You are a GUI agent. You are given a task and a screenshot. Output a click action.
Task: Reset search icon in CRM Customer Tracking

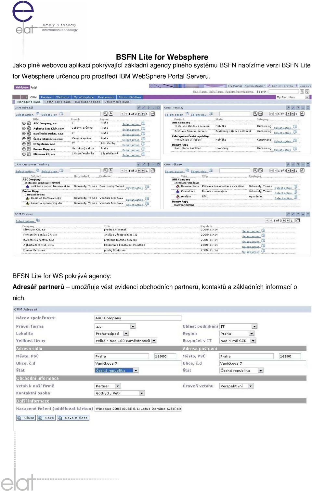111,170
